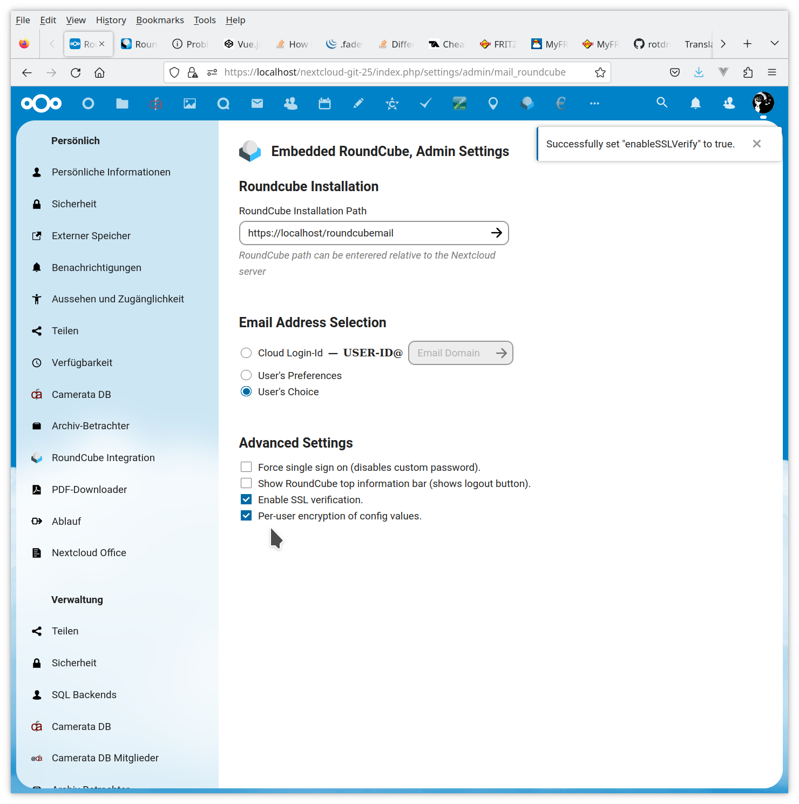The height and width of the screenshot is (804, 799).
Task: Dismiss the enableSSLVerify success notification
Action: pos(757,144)
